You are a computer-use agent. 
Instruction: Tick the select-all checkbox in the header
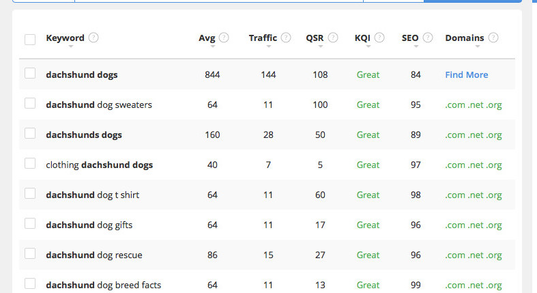[30, 40]
